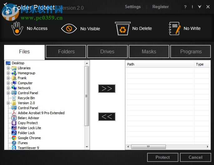Click the Belarc Advisor icon

click(x=14, y=118)
